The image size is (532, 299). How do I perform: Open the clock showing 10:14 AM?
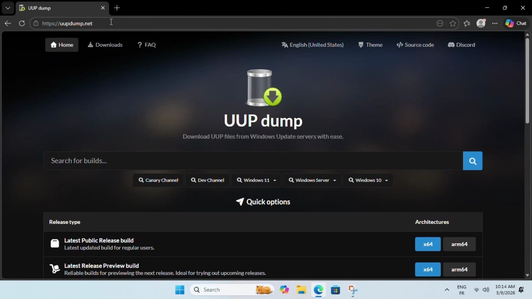[505, 290]
